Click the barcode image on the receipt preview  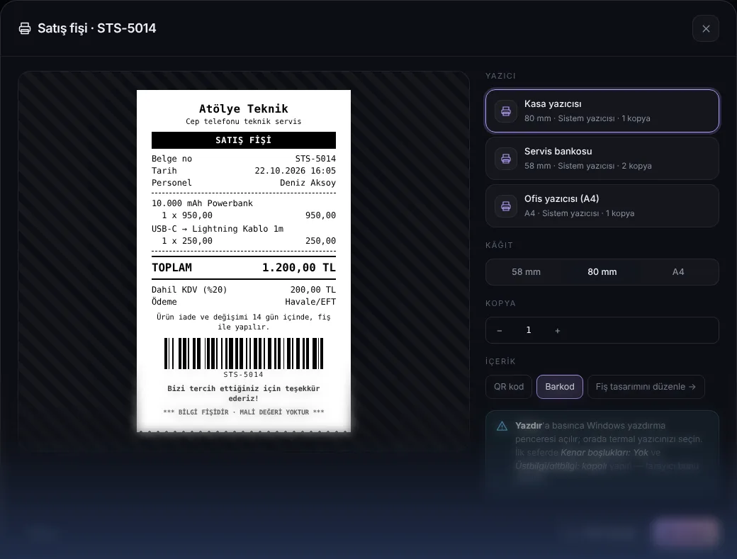coord(244,354)
